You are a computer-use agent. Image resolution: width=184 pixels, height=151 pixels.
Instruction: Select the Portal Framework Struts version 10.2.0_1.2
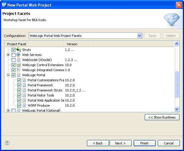[x=75, y=90]
